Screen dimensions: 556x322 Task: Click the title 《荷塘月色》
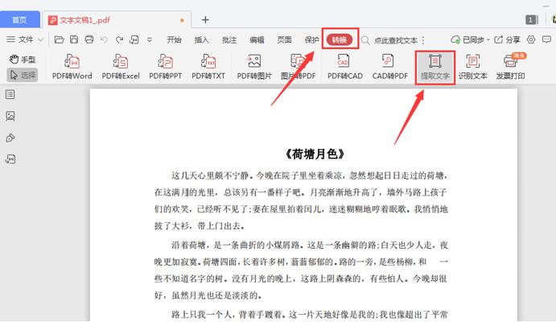pyautogui.click(x=315, y=154)
